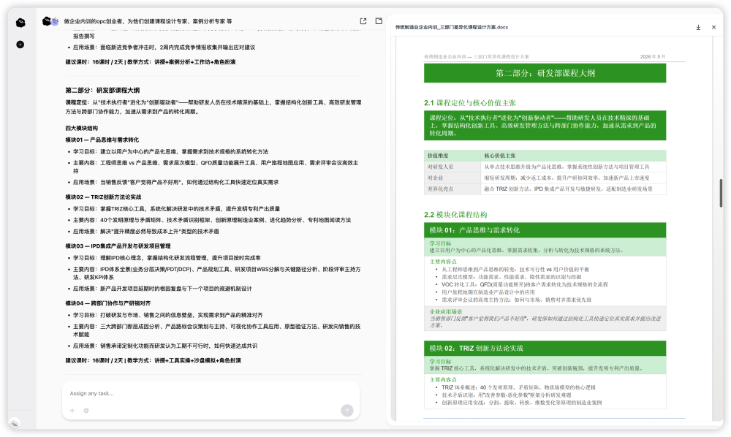Click the @ mention icon in input box

tap(86, 411)
